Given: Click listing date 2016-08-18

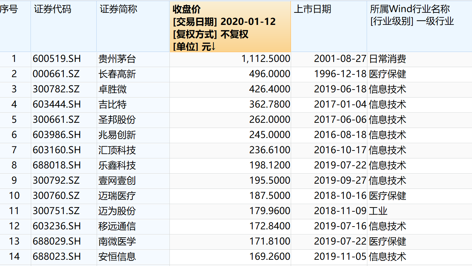Looking at the screenshot, I should point(340,135).
